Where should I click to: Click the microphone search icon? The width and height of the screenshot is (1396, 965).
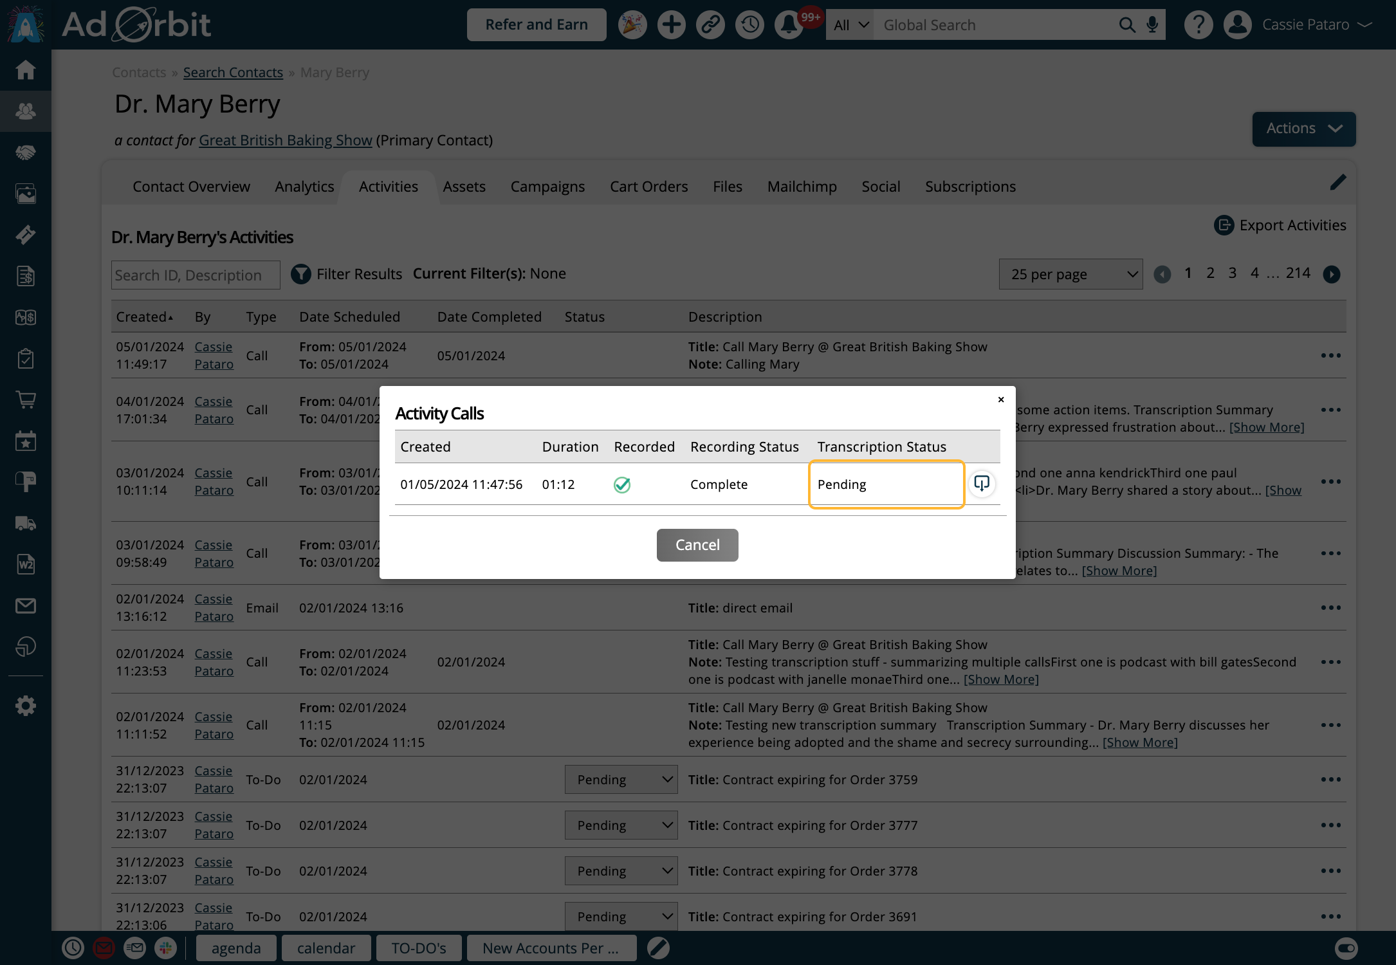point(1152,24)
